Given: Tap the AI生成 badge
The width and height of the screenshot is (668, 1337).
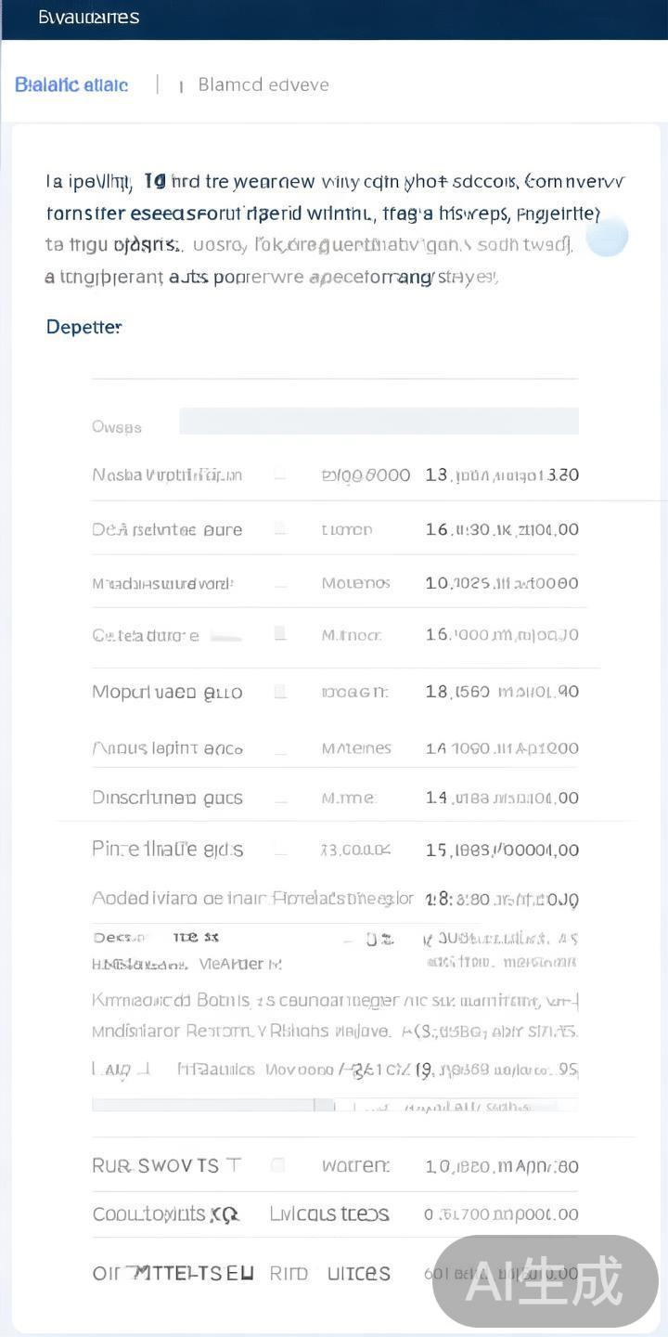Looking at the screenshot, I should pyautogui.click(x=546, y=1281).
